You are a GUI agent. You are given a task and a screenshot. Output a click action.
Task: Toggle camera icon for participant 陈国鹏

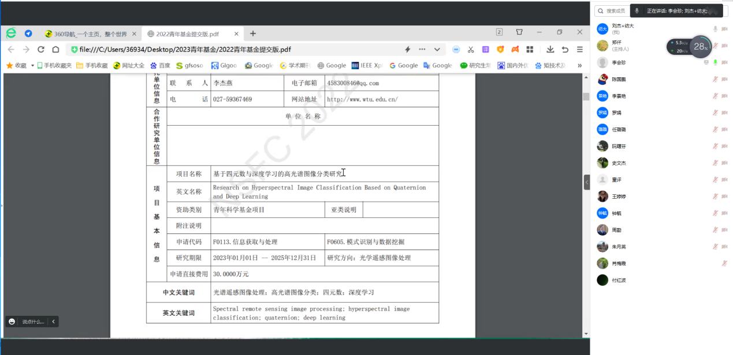point(724,79)
